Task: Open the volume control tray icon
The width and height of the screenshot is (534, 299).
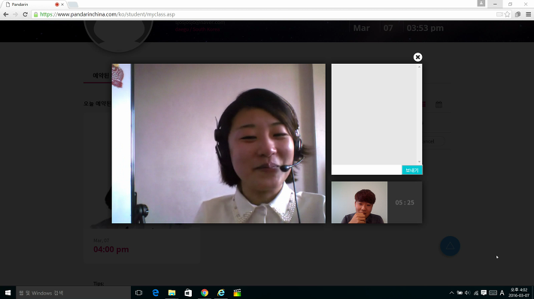Action: (468, 292)
